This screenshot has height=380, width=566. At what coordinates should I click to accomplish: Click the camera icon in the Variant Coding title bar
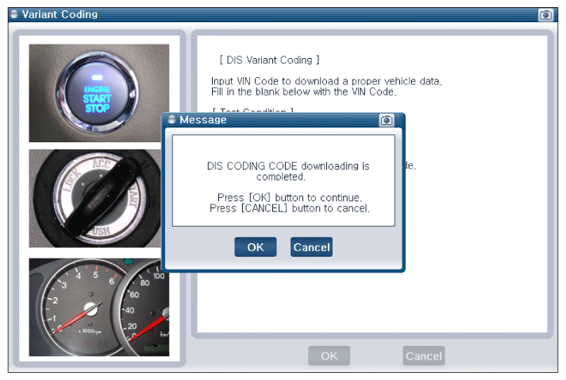[545, 15]
